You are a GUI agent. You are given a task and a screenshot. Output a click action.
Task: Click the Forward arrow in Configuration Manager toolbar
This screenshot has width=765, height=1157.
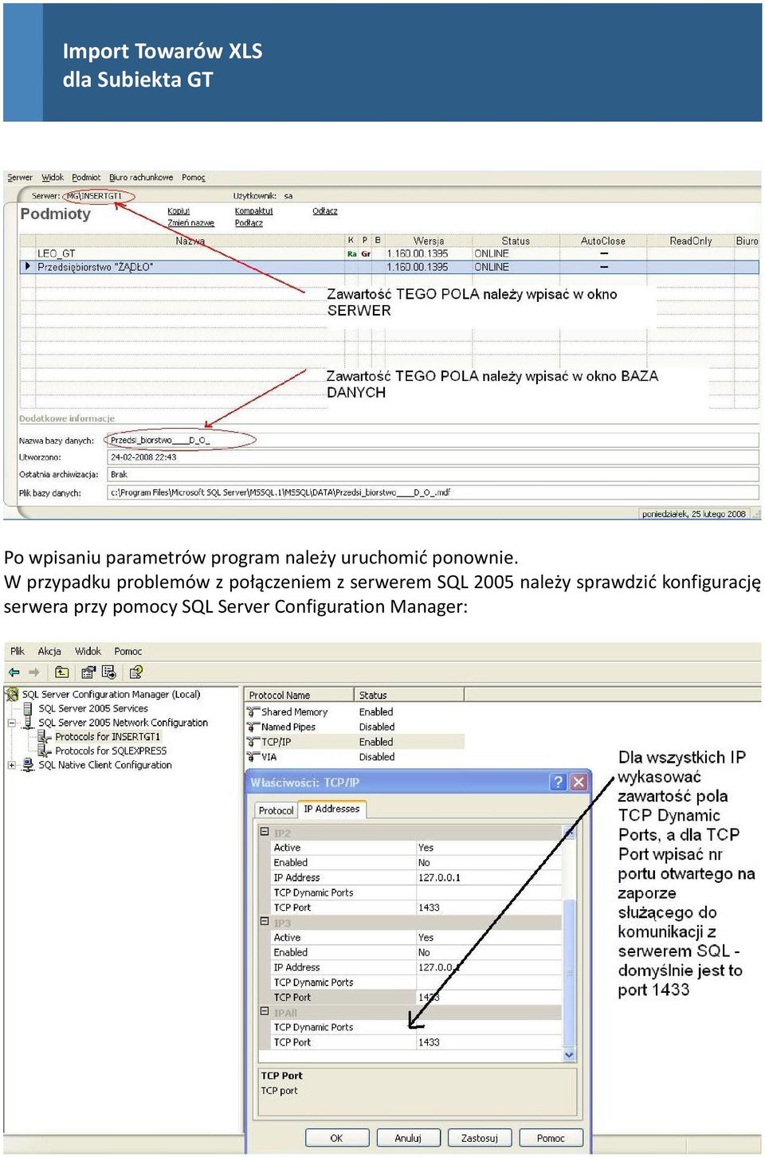click(x=34, y=673)
